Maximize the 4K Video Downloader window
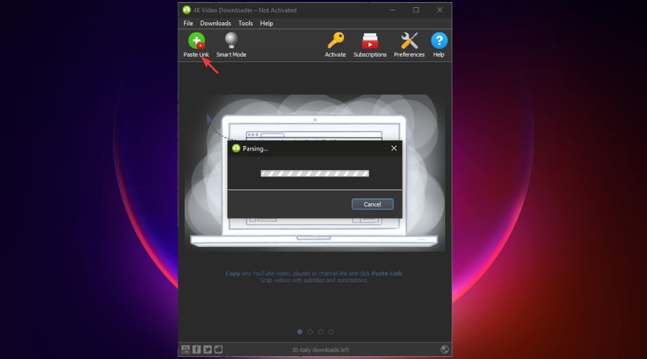Screen dimensions: 647x359 pyautogui.click(x=416, y=10)
